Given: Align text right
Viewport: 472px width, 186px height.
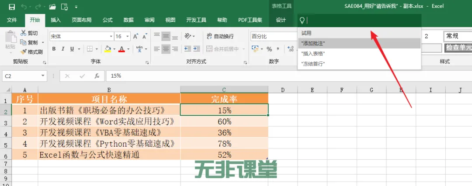Looking at the screenshot, I should tap(175, 49).
